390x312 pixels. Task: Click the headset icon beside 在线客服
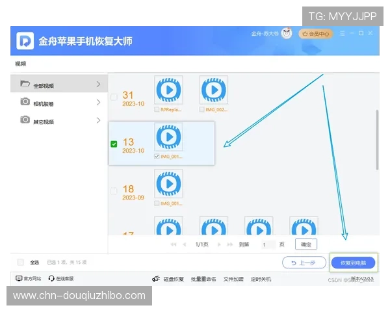[x=51, y=278]
